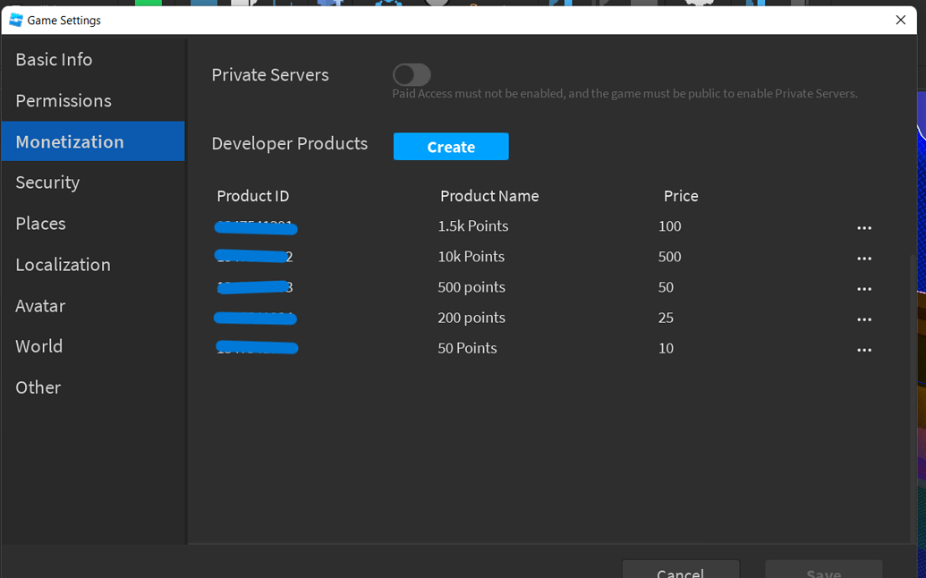
Task: Create a new developer product
Action: pyautogui.click(x=451, y=146)
